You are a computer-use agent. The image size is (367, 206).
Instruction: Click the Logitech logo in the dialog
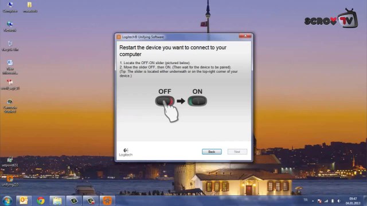(x=126, y=152)
